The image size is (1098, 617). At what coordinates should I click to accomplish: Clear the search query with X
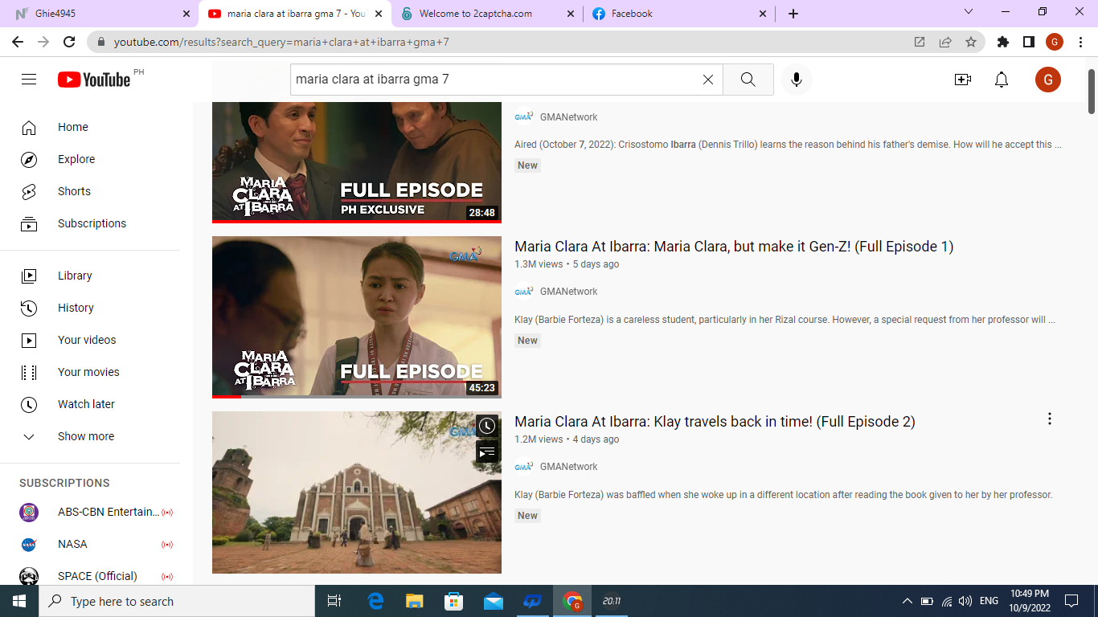(708, 80)
